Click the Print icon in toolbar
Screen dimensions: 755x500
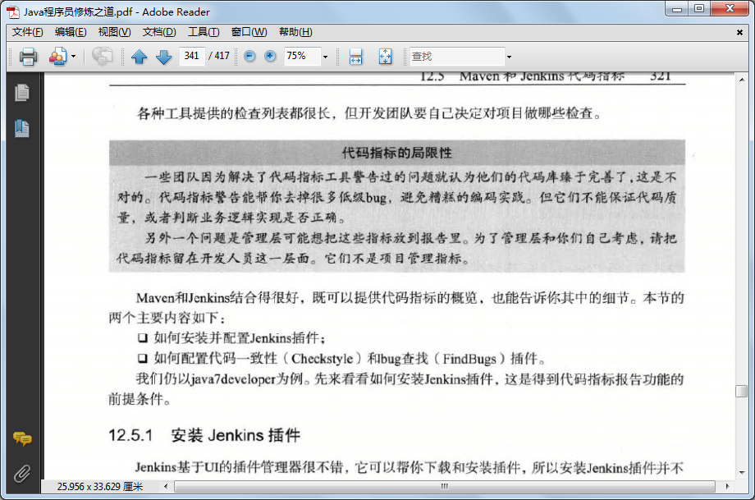coord(28,57)
